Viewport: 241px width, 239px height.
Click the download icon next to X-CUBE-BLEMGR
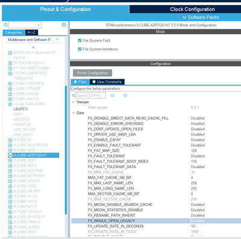point(10,170)
